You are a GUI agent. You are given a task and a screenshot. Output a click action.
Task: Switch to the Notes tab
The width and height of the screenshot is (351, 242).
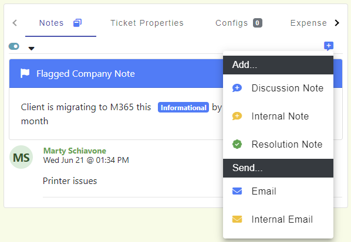[x=60, y=23]
